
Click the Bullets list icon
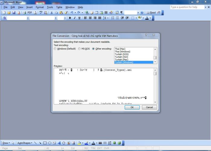(118, 18)
